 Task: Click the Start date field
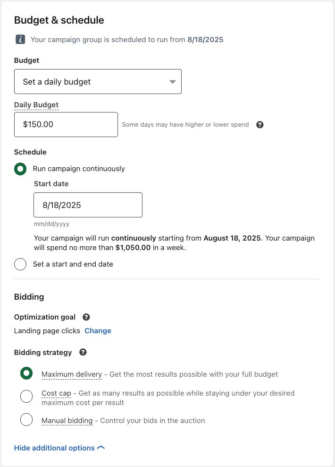pos(88,205)
